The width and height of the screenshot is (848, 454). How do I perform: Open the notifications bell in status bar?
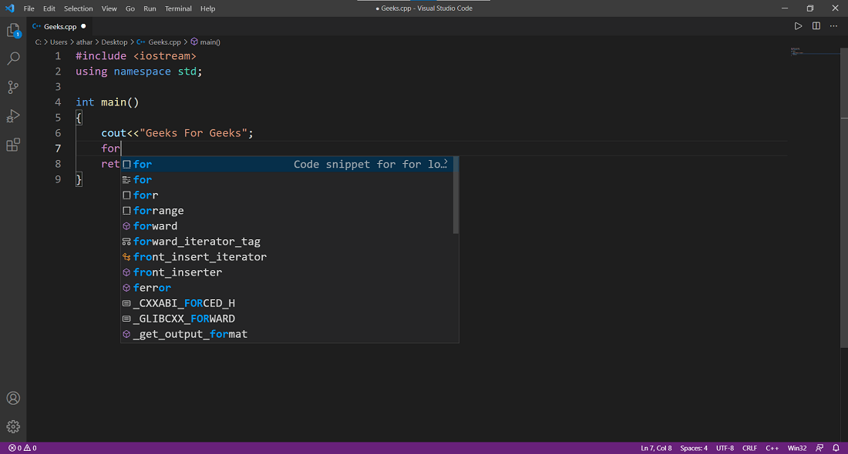836,448
